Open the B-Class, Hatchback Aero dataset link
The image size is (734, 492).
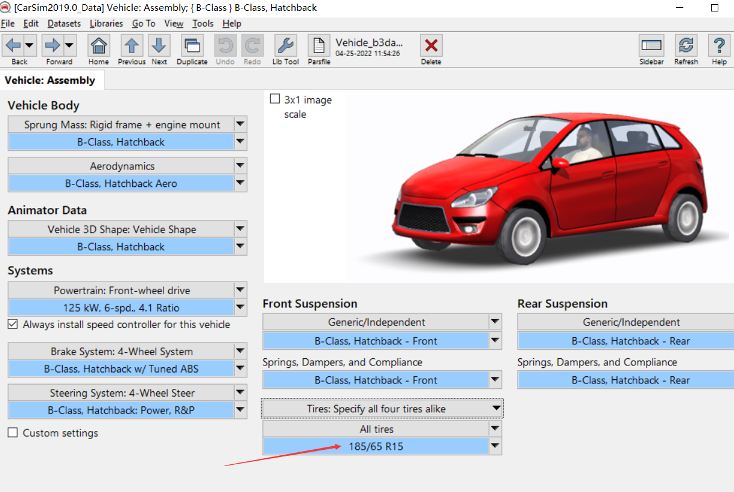coord(121,183)
